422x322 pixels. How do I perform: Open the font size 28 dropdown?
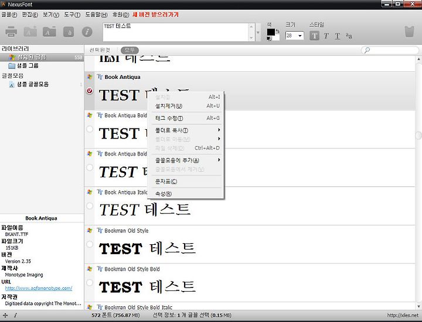pyautogui.click(x=300, y=36)
